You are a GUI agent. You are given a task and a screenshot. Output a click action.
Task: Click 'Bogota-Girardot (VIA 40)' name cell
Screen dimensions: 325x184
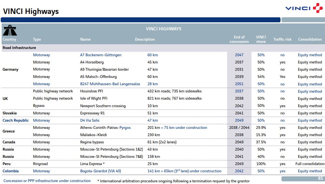pyautogui.click(x=100, y=171)
